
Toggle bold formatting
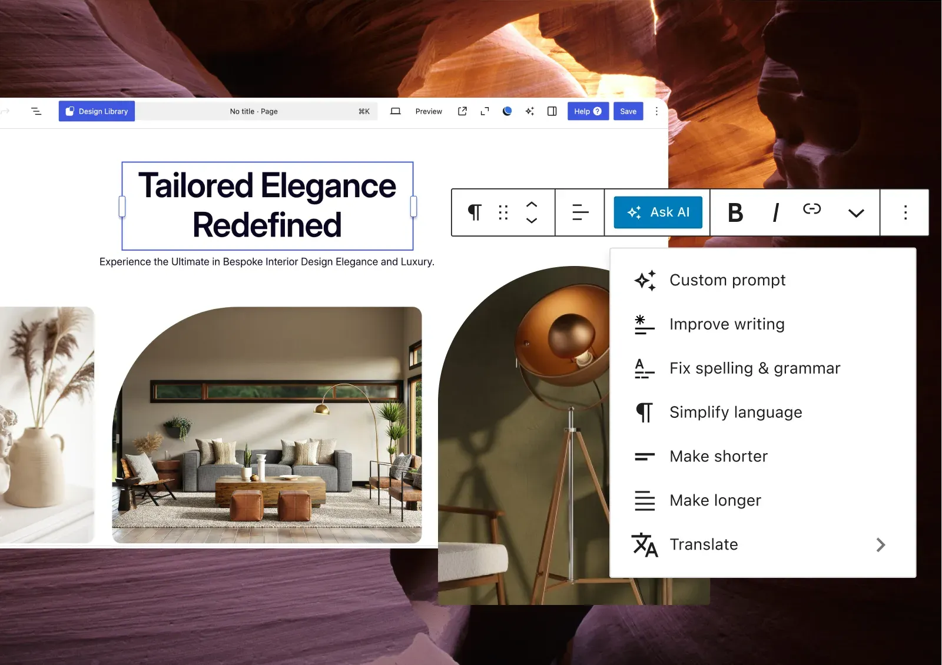pos(735,212)
